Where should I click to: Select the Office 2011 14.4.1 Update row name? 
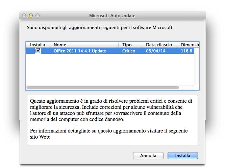click(x=80, y=51)
